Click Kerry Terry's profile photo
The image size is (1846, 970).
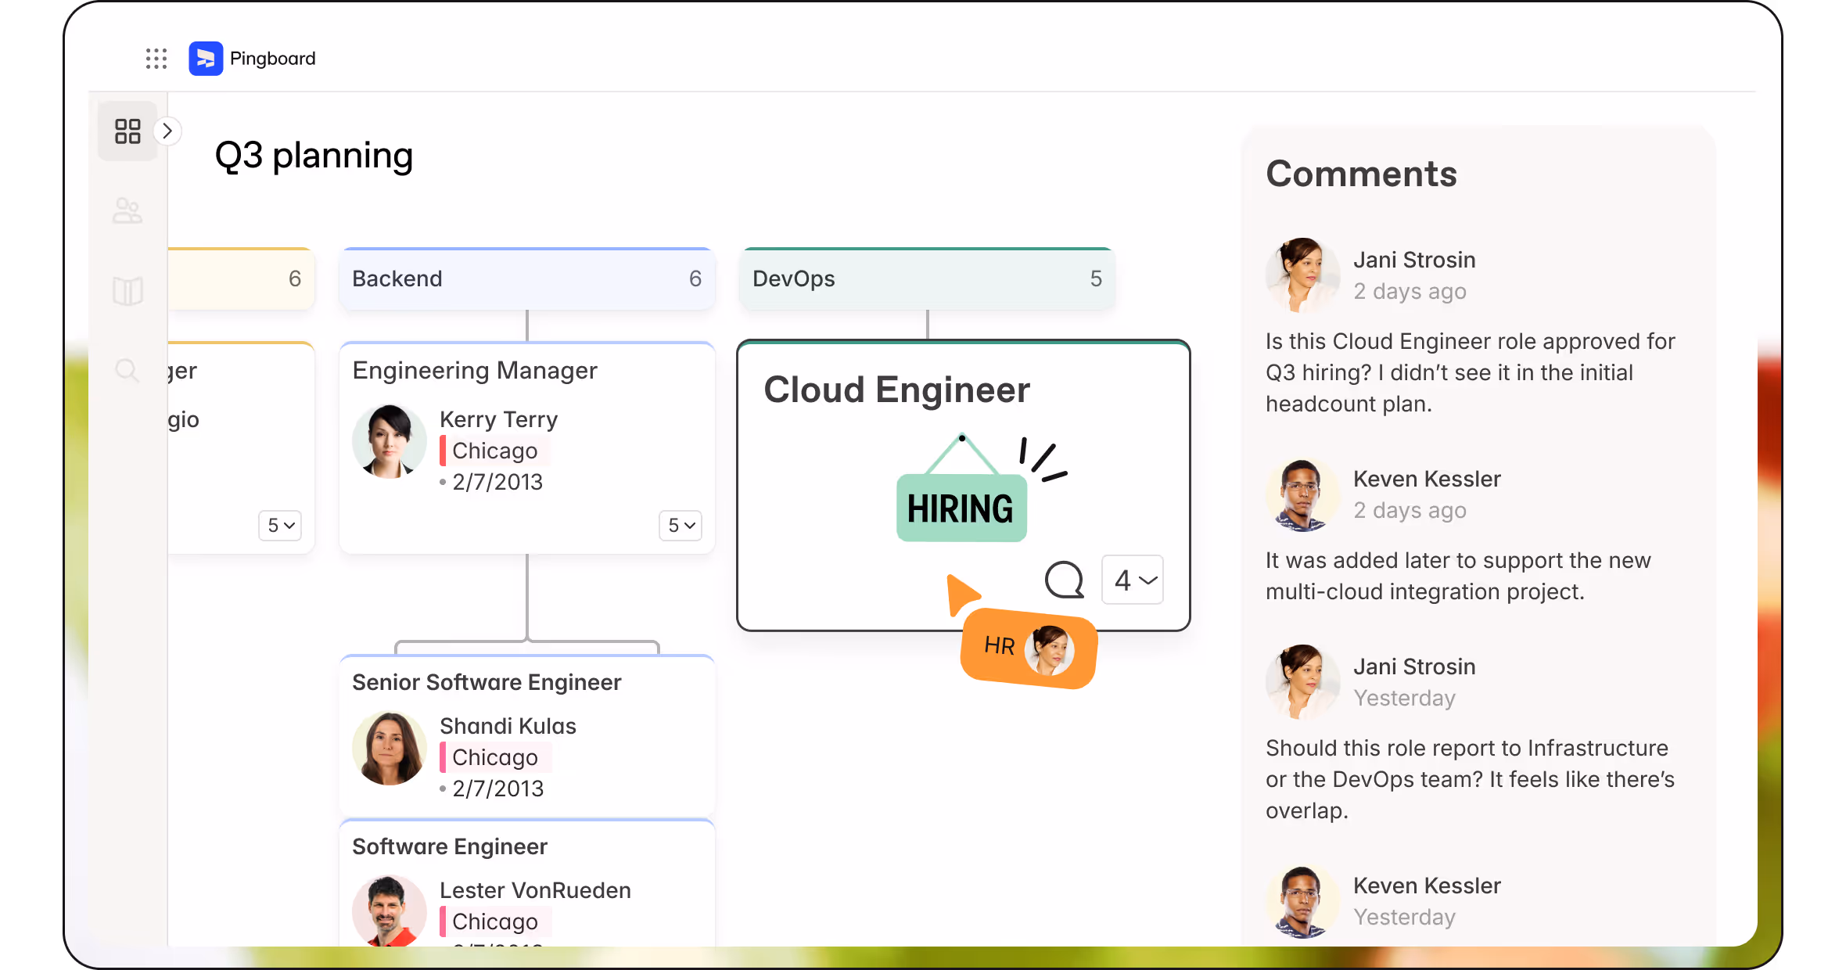point(390,441)
